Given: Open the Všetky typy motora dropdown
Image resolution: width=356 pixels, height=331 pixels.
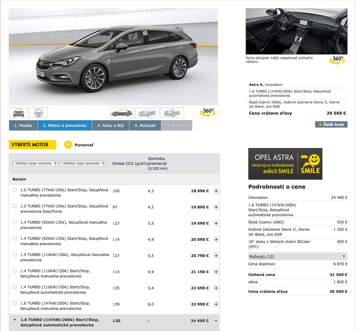Looking at the screenshot, I should pos(35,163).
